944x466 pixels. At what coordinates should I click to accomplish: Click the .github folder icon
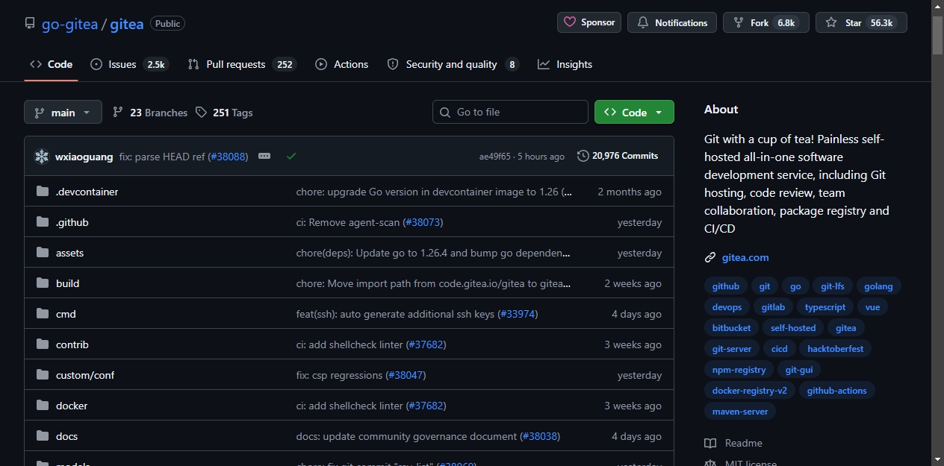pyautogui.click(x=43, y=222)
